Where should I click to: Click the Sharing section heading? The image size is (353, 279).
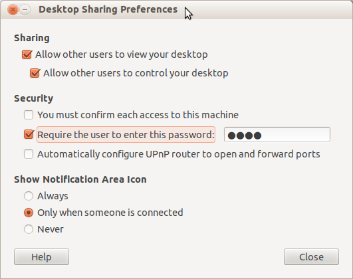coord(32,38)
